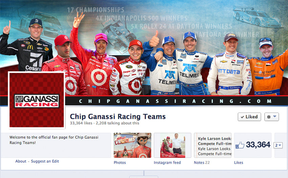Open the gear settings dropdown
This screenshot has height=178, width=288.
[x=271, y=117]
